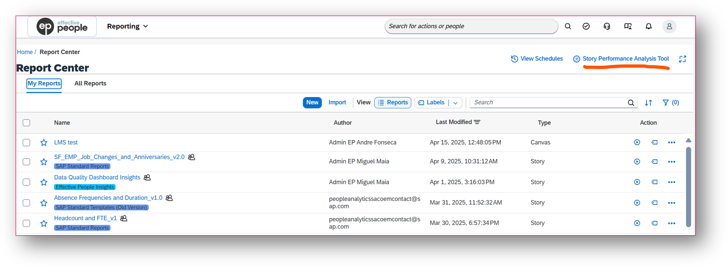The width and height of the screenshot is (727, 267).
Task: Check the LMS test row checkbox
Action: pyautogui.click(x=26, y=143)
